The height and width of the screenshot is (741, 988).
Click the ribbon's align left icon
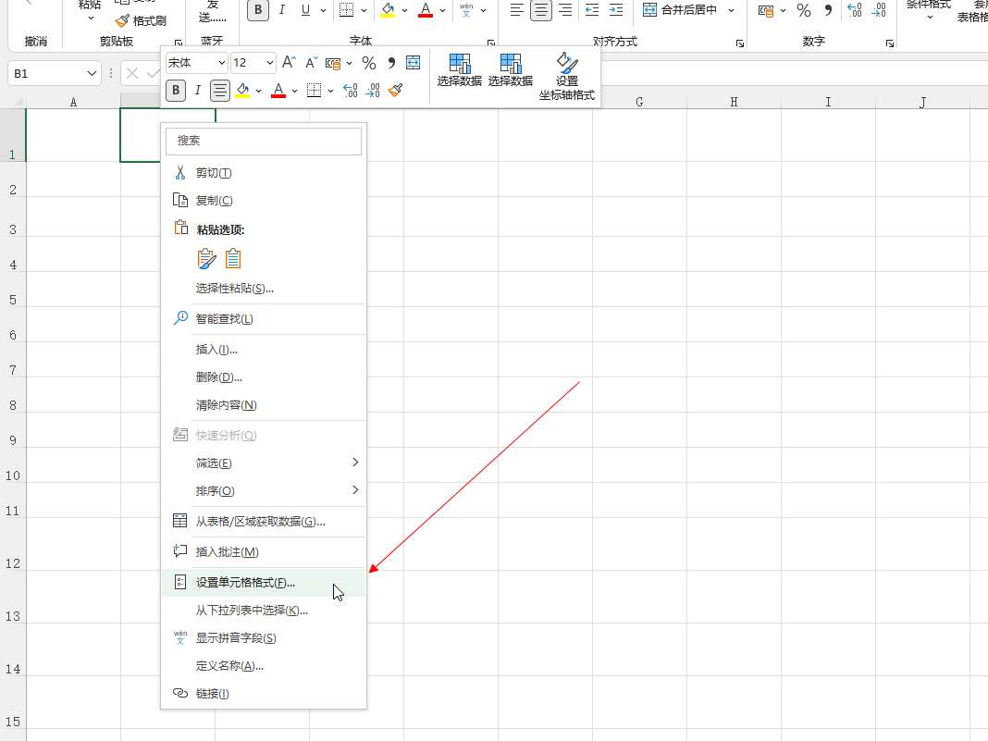[517, 10]
